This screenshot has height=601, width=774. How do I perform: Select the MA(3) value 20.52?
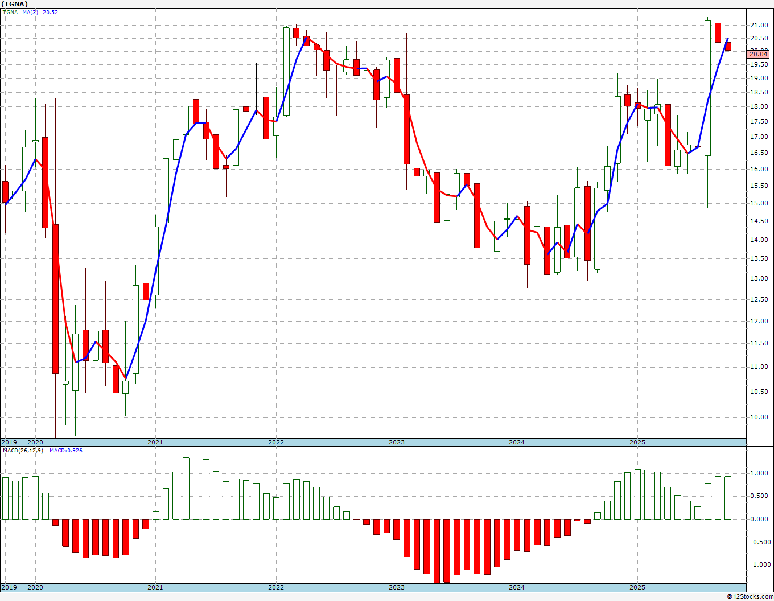(50, 13)
